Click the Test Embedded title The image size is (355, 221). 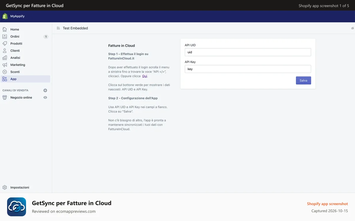tap(75, 28)
